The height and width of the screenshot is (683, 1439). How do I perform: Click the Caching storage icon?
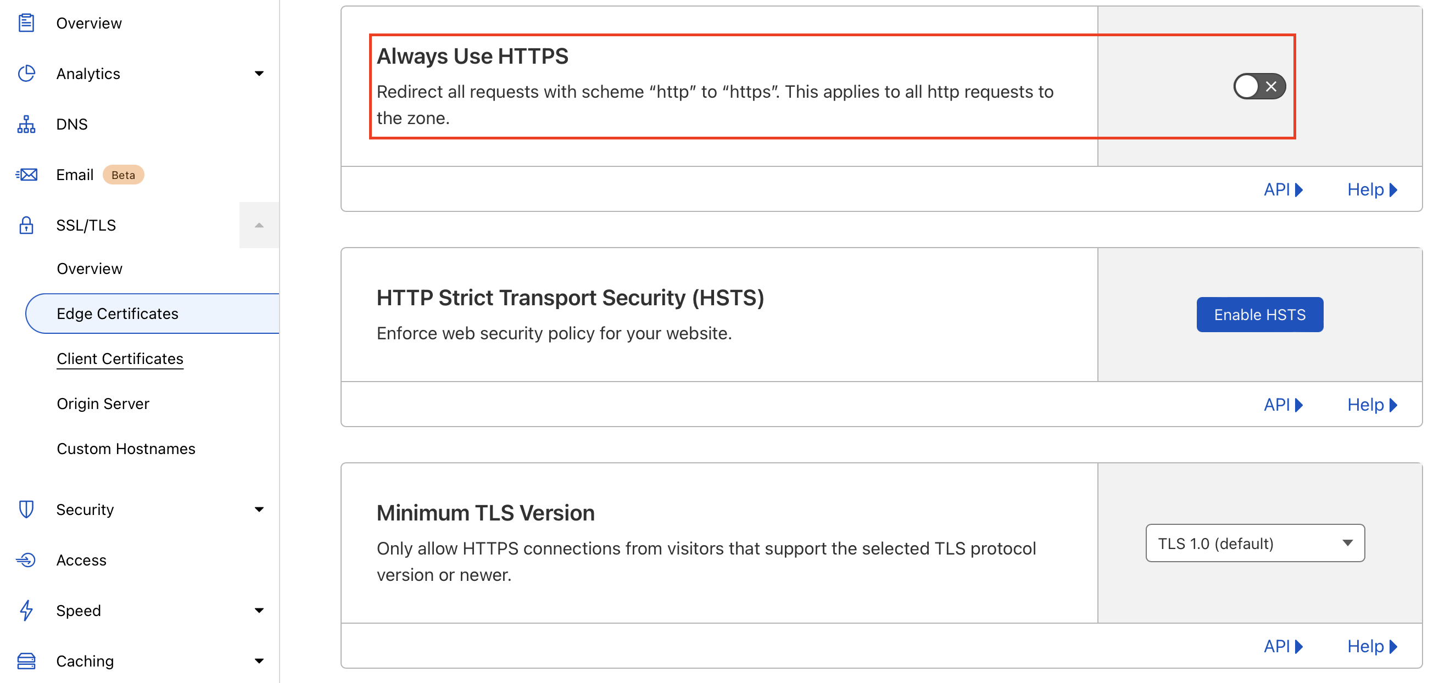click(26, 661)
